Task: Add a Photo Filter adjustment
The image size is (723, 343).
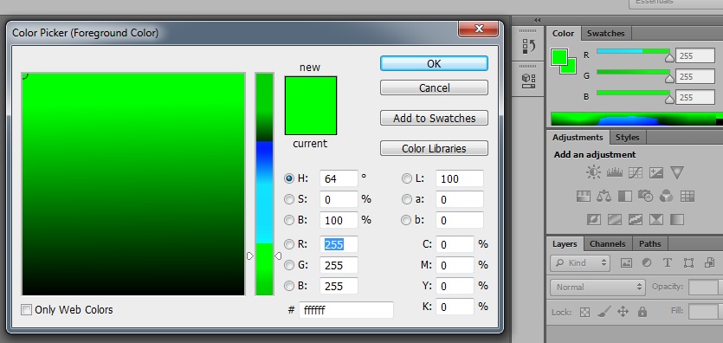Action: [645, 197]
